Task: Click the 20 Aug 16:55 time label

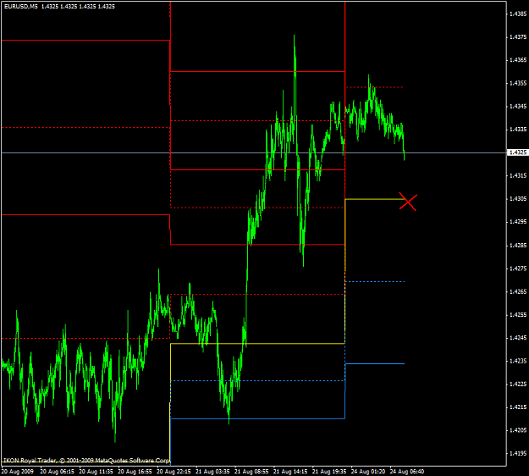Action: point(135,471)
